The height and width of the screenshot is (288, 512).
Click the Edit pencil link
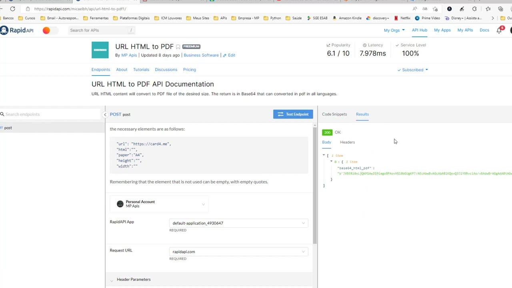229,55
